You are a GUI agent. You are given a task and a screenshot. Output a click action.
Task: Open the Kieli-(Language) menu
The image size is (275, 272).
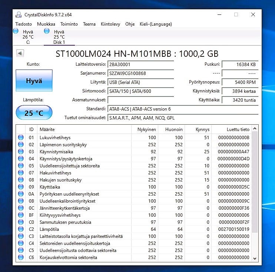tap(156, 24)
